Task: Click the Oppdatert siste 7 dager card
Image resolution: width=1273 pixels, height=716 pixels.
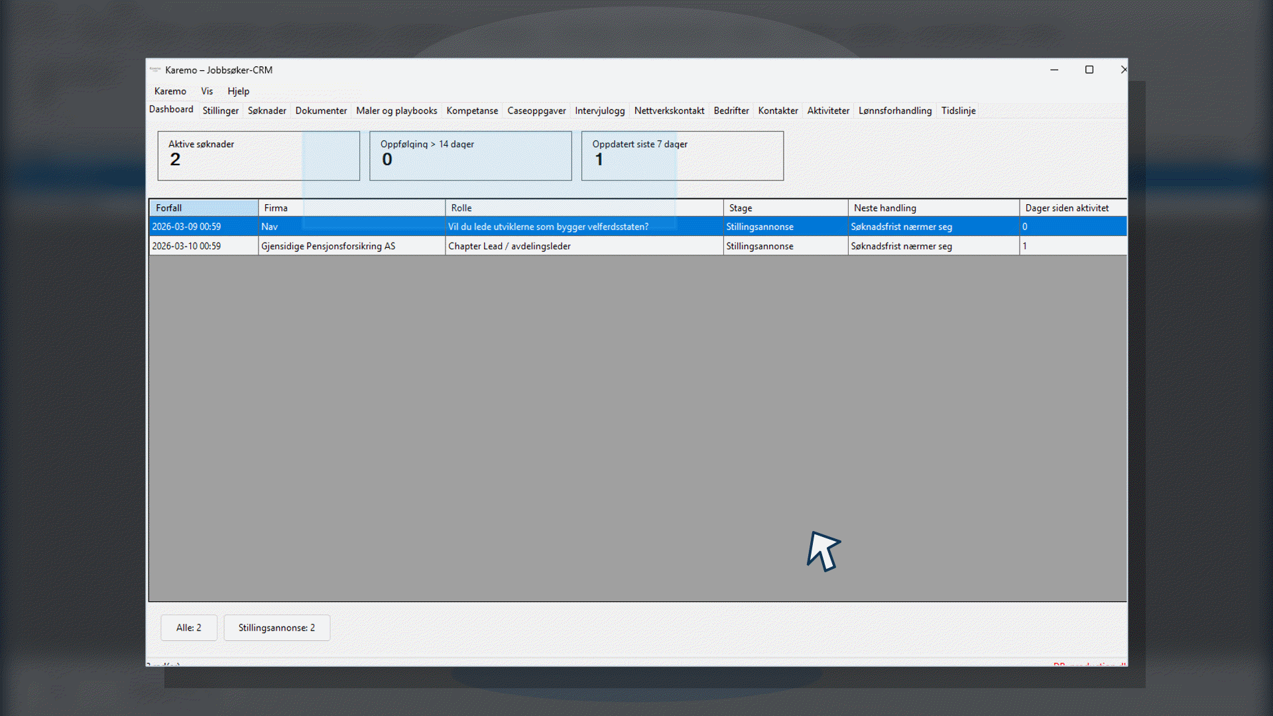Action: [x=682, y=156]
